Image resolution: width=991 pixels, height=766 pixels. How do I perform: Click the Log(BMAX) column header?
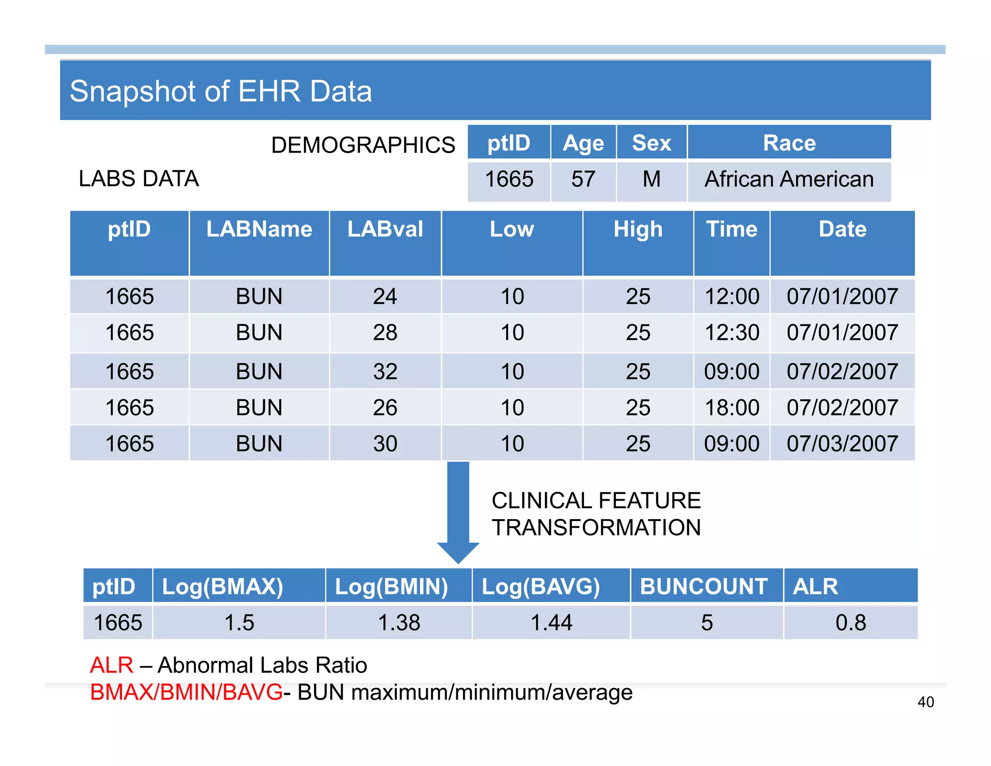tap(239, 585)
